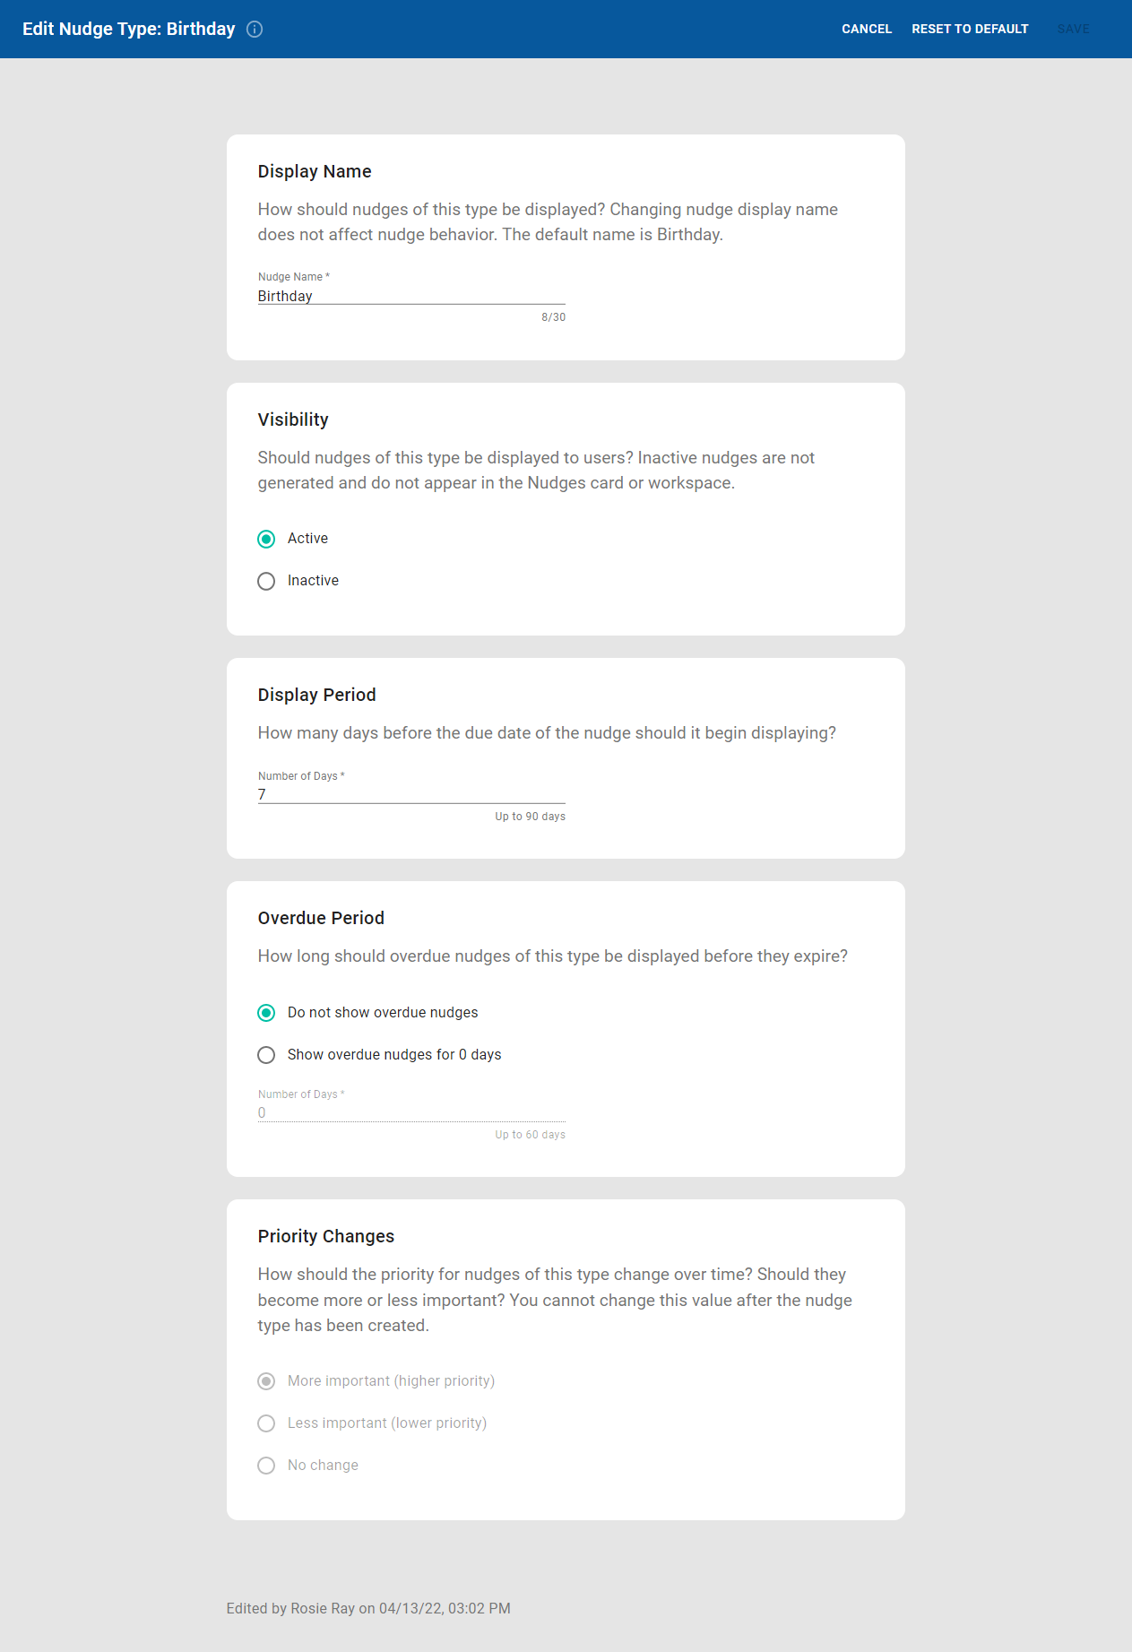The image size is (1132, 1652).
Task: Click the Display Name section heading
Action: [x=315, y=171]
